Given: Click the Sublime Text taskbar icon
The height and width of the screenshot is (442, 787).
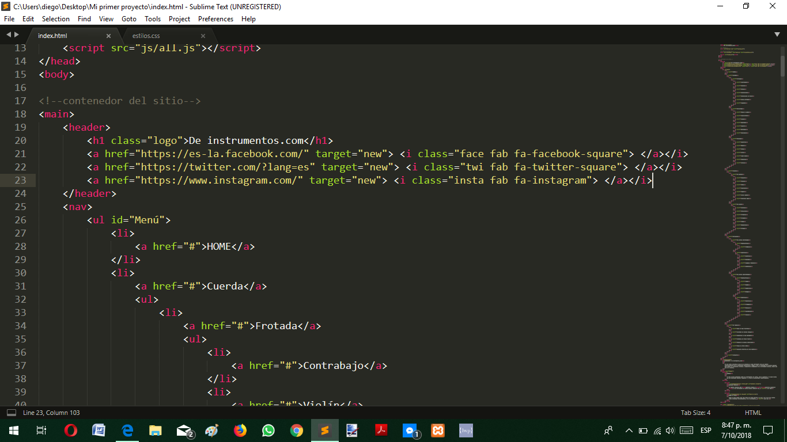Looking at the screenshot, I should (x=325, y=430).
